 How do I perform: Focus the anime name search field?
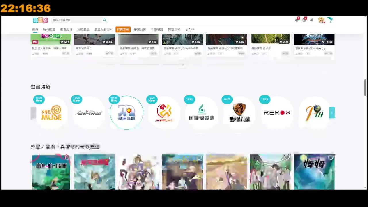[x=76, y=20]
